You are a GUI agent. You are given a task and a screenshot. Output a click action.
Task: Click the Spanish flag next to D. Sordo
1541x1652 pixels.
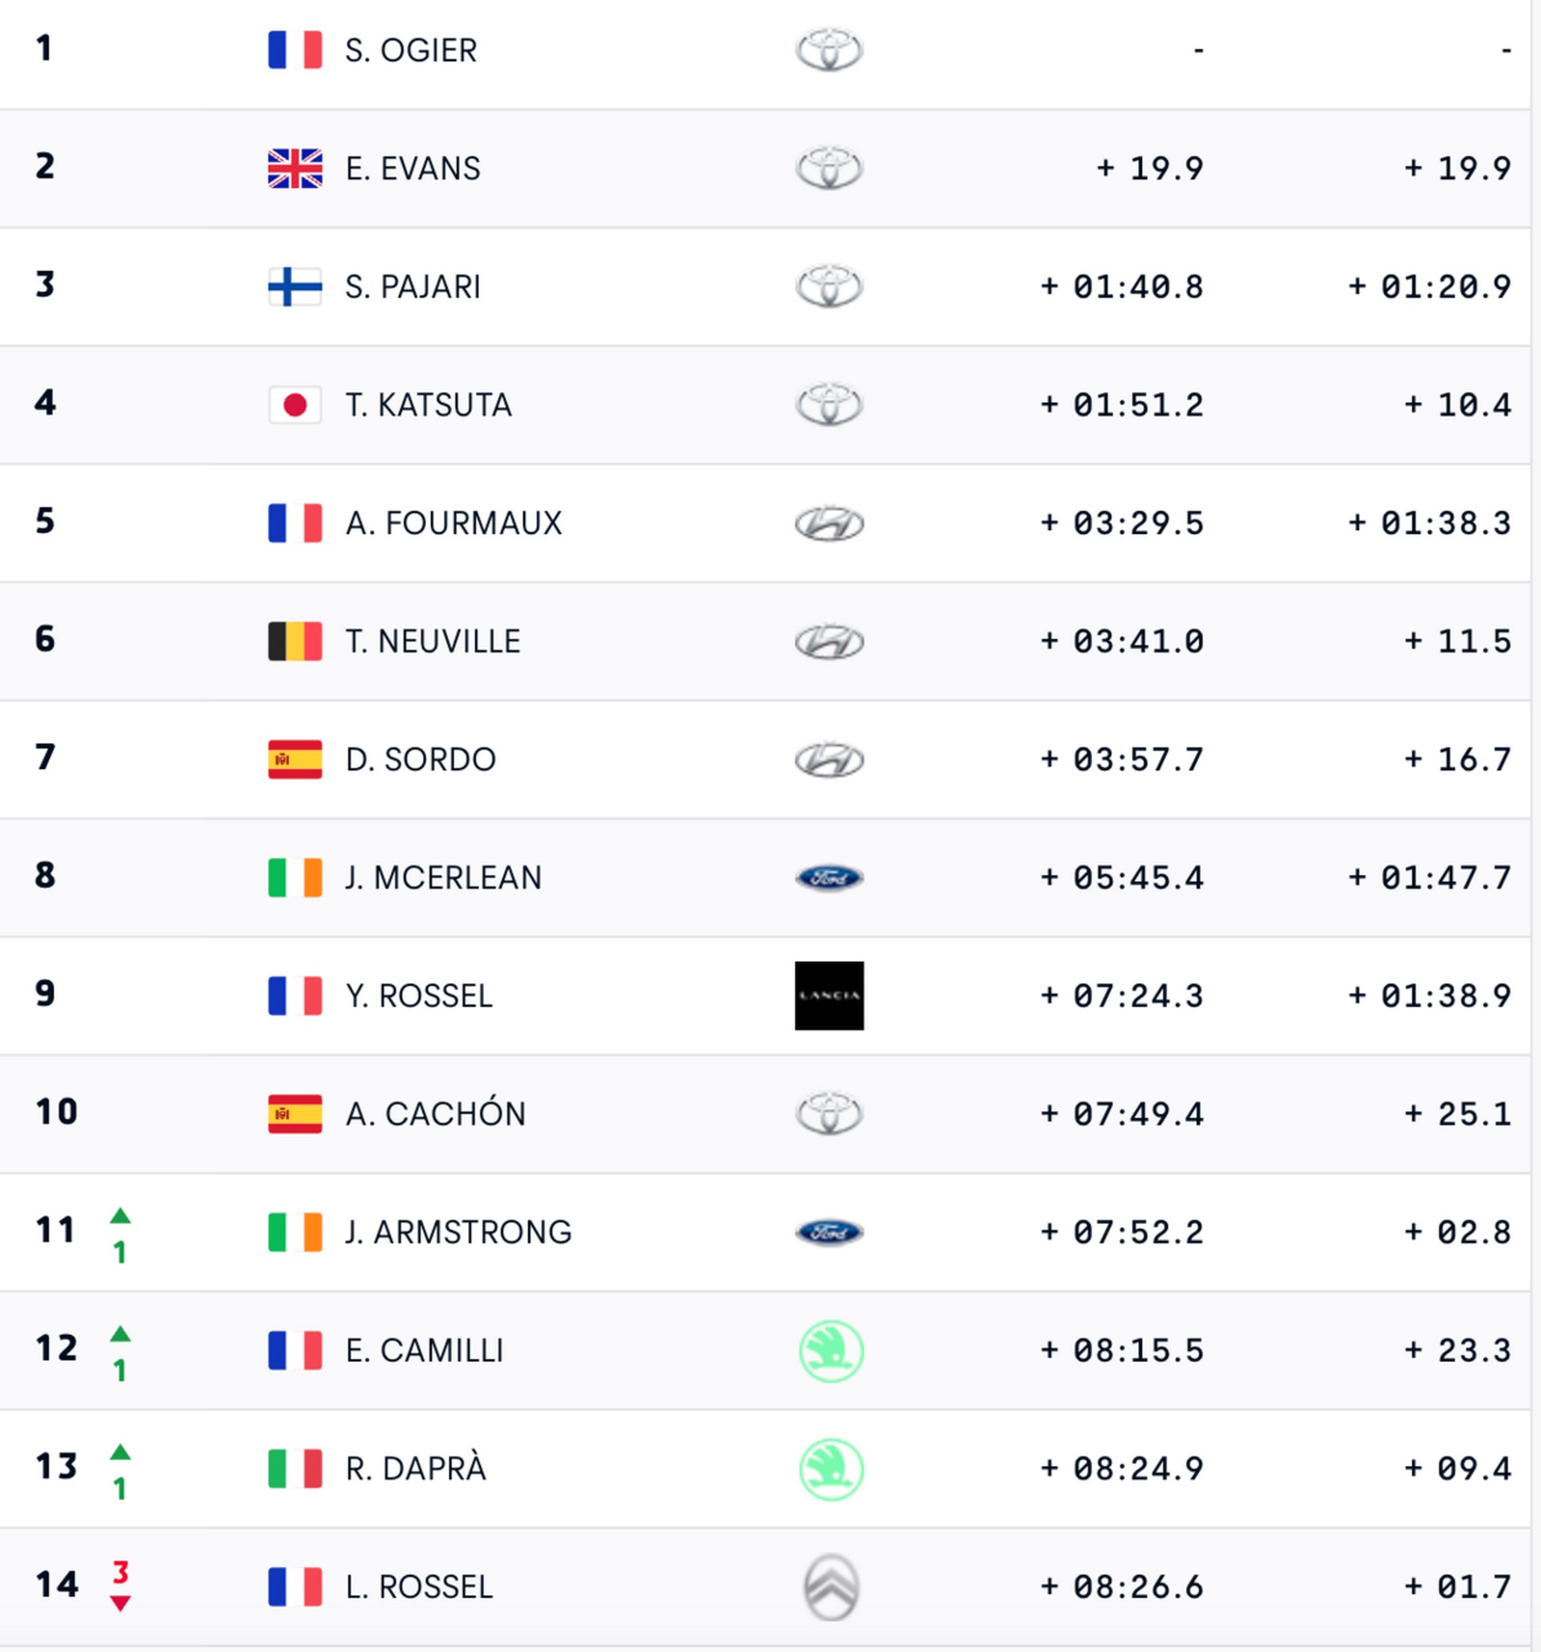(x=295, y=759)
